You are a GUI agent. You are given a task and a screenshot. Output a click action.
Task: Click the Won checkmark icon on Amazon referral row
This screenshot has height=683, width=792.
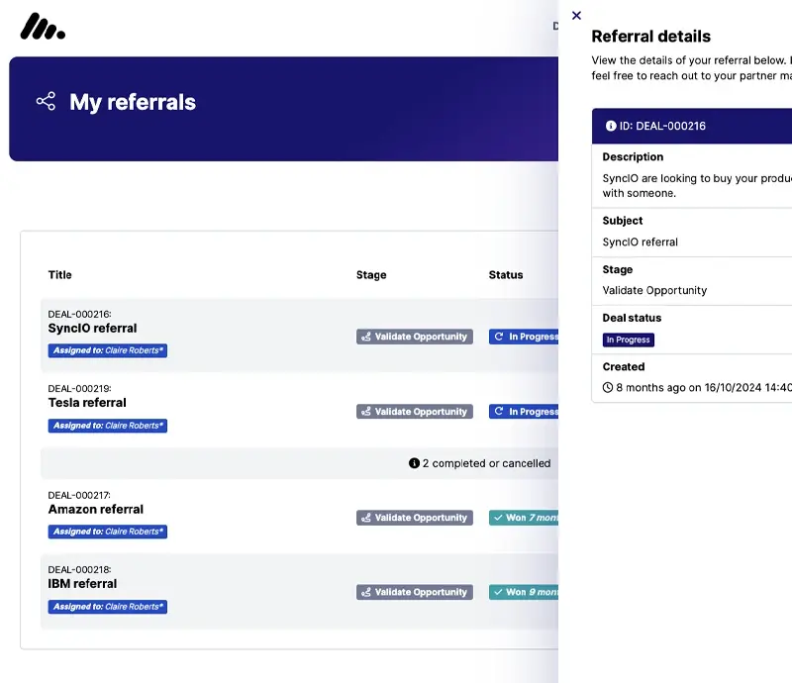pyautogui.click(x=498, y=518)
